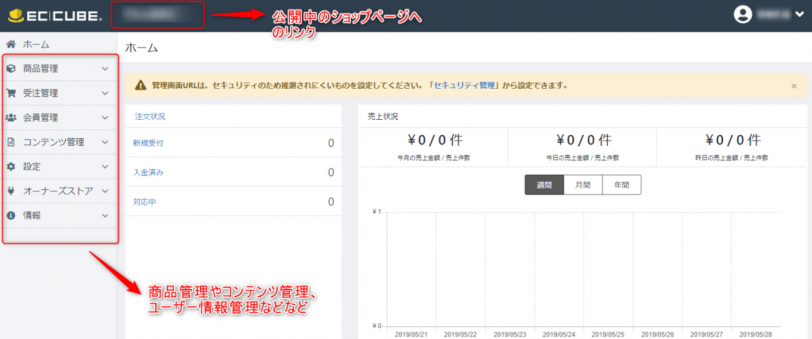Click the EC-CUBE logo
Viewport: 812px width, 339px height.
tap(55, 16)
